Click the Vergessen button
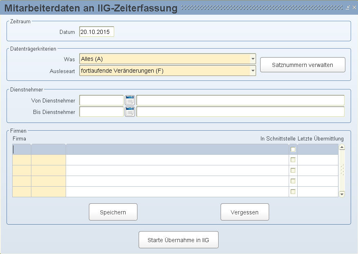The width and height of the screenshot is (358, 254). 245,212
